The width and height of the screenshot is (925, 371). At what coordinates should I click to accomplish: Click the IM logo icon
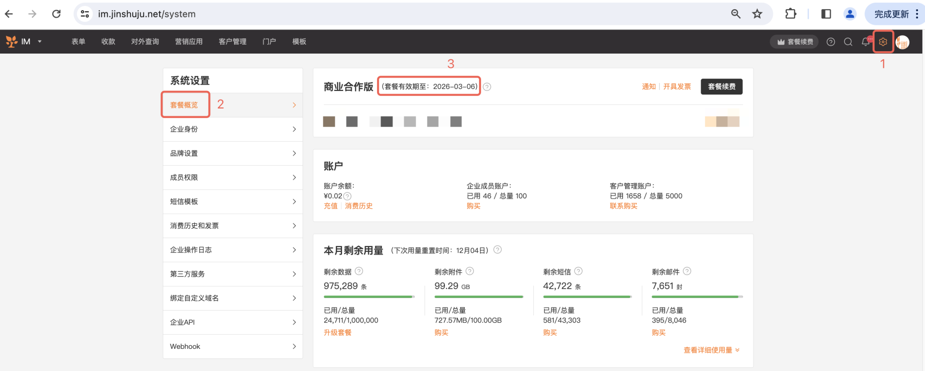(x=12, y=42)
